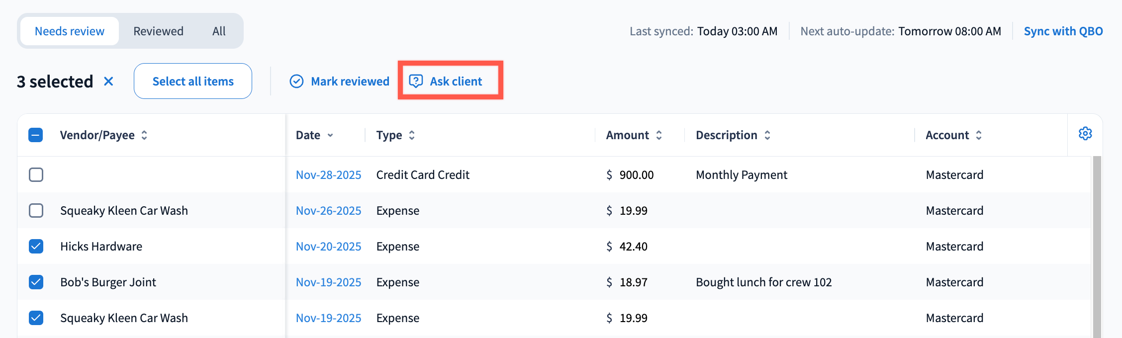Toggle the header select-all checkbox
1122x338 pixels.
36,135
